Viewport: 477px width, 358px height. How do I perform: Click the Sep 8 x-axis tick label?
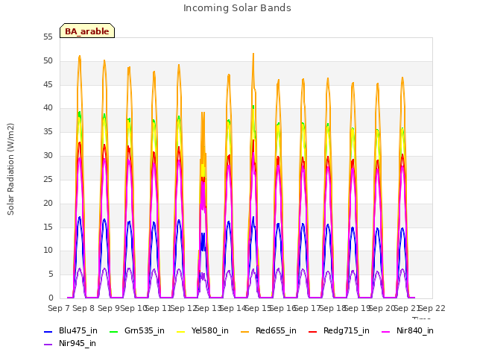point(84,308)
